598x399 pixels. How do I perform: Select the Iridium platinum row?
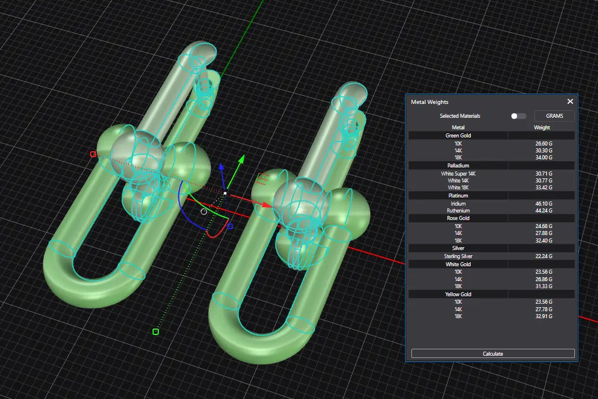coord(492,204)
